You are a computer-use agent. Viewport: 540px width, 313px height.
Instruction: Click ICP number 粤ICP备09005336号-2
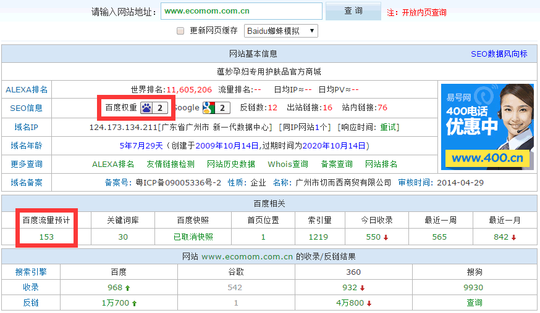(x=178, y=183)
